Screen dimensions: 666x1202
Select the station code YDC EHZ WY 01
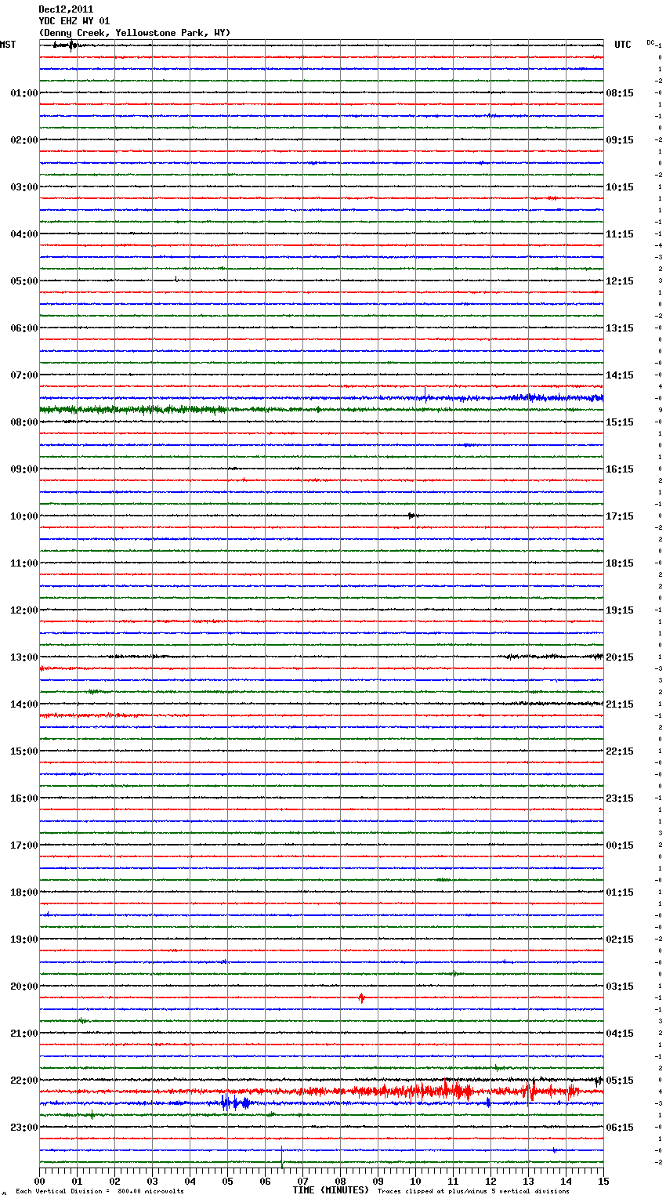click(74, 21)
